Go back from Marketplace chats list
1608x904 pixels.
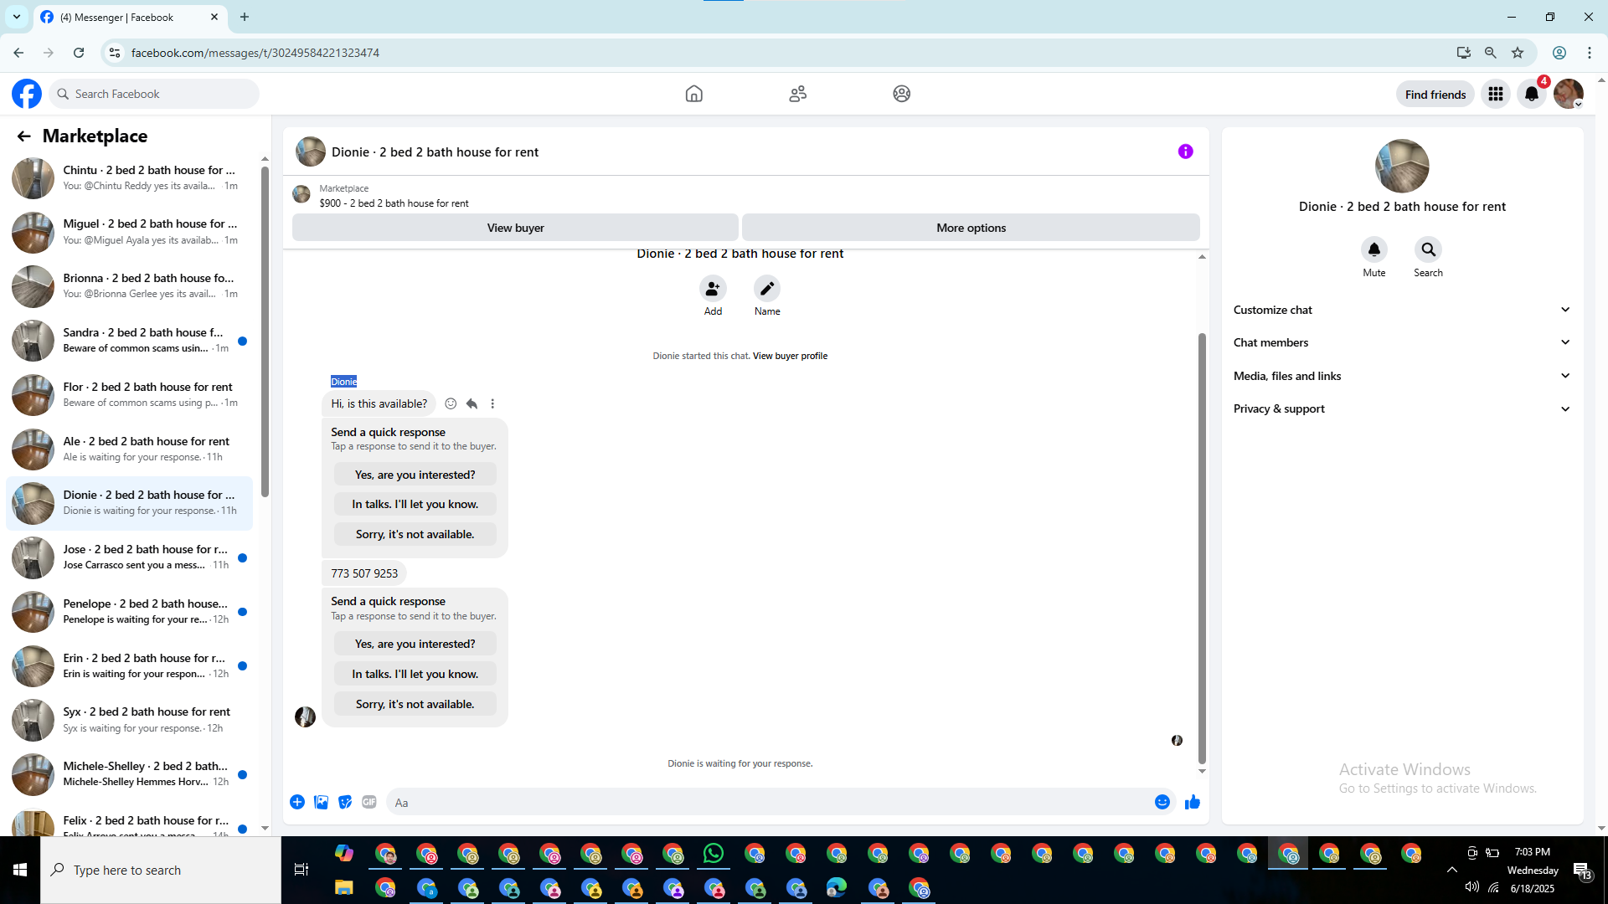(23, 136)
